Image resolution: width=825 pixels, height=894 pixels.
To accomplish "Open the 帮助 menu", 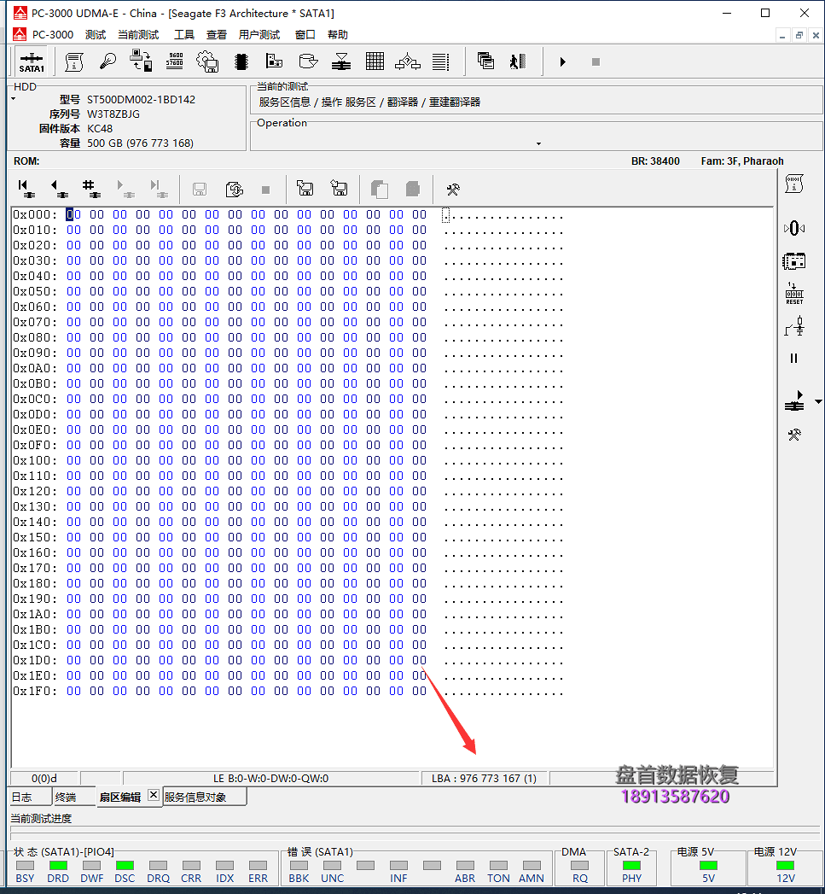I will (x=337, y=35).
